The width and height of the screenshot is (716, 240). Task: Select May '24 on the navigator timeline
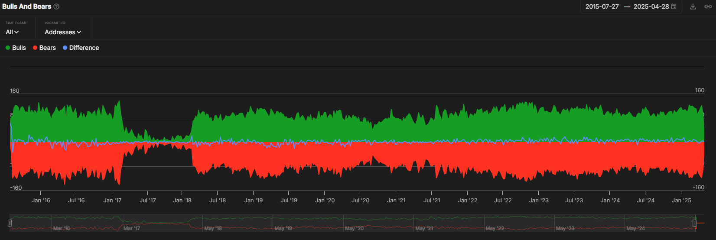point(635,228)
